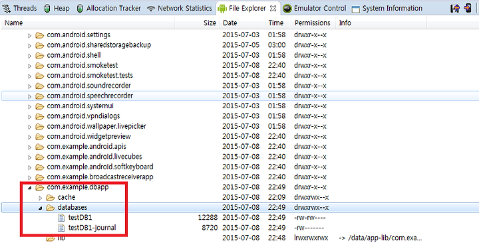The height and width of the screenshot is (243, 479).
Task: Click the databases folder icon
Action: pyautogui.click(x=51, y=208)
